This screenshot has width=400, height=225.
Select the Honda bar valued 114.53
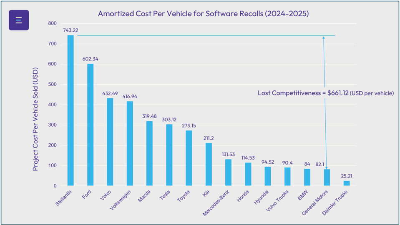click(x=248, y=174)
